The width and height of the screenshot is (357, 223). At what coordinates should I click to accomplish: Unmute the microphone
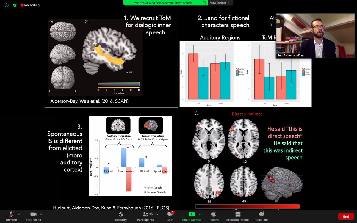tap(11, 216)
